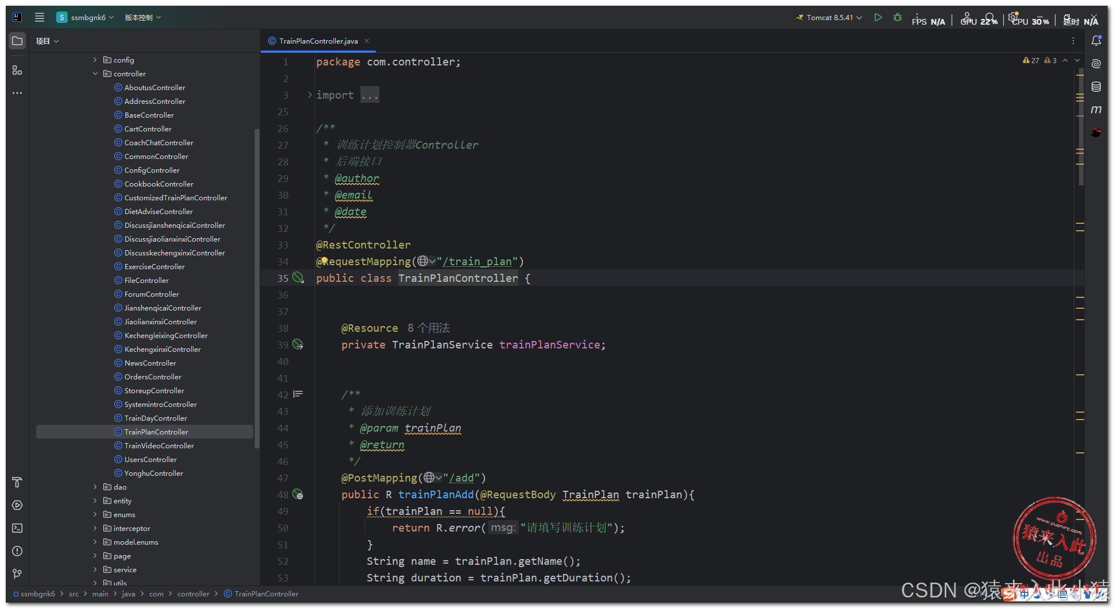Open the Maven tool window icon
1114x609 pixels.
click(1096, 109)
